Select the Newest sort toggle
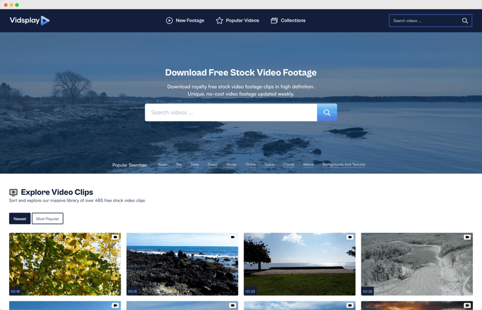 [20, 219]
